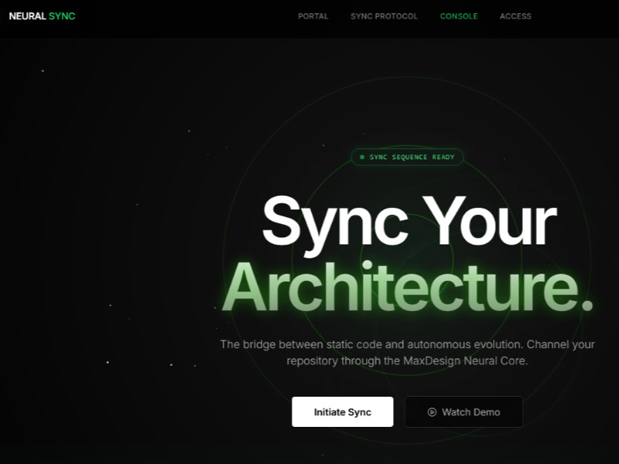
Task: Open the Portal nav item
Action: pos(313,16)
